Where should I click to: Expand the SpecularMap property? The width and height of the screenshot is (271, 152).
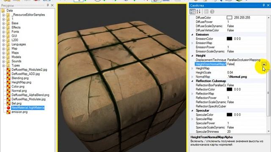(192, 119)
